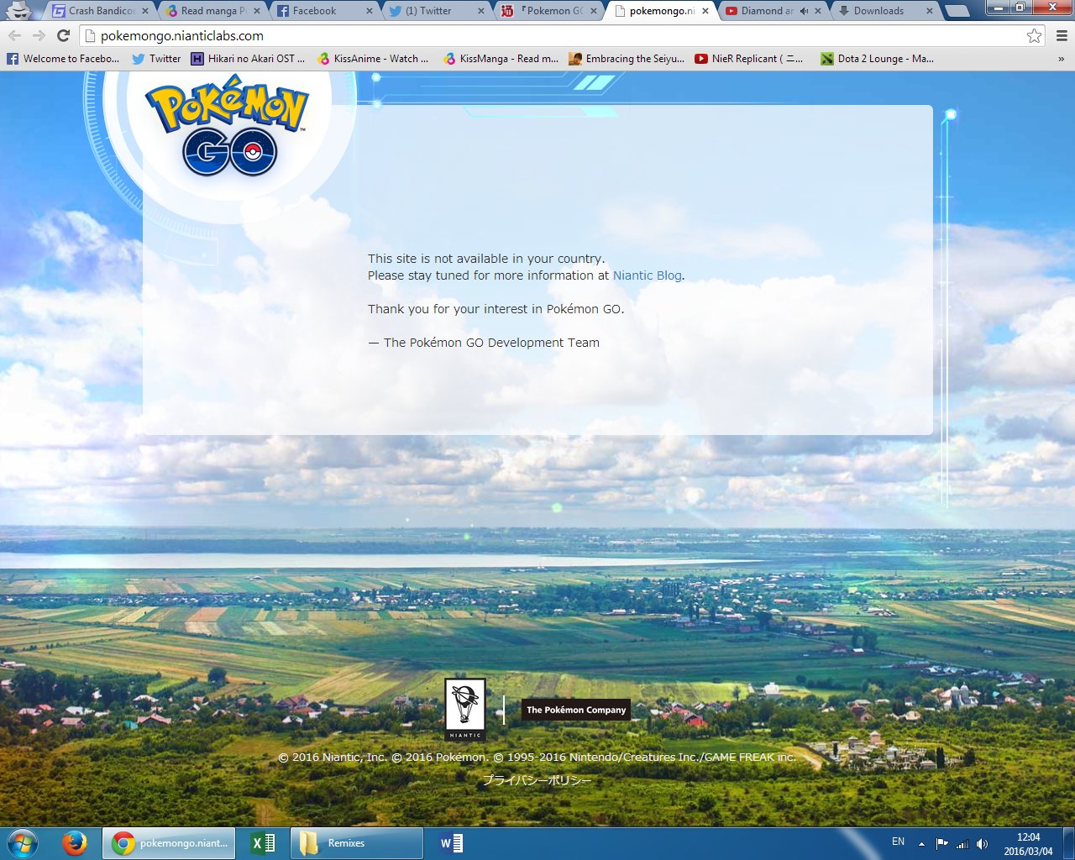Image resolution: width=1075 pixels, height=860 pixels.
Task: Close the current pokemongo tab
Action: point(705,11)
